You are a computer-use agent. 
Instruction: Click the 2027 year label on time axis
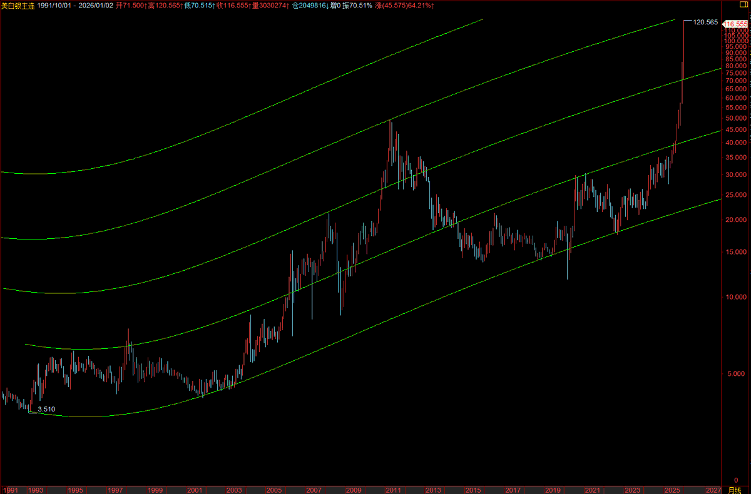click(712, 490)
